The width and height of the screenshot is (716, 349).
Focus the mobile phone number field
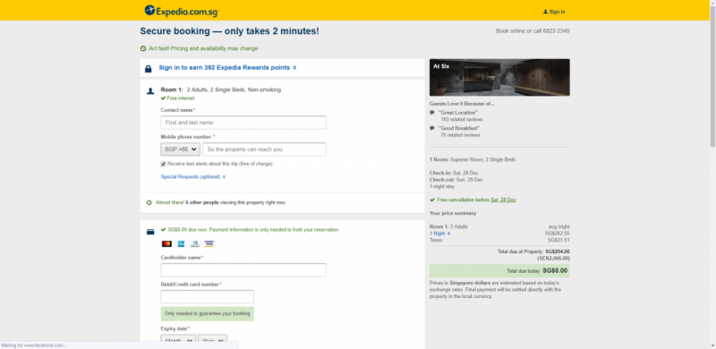(264, 149)
